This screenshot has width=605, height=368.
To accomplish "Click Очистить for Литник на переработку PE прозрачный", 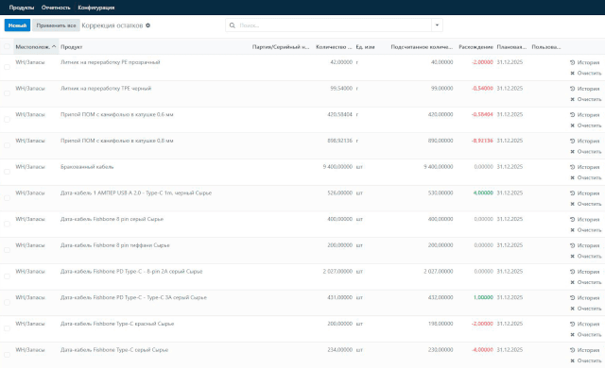I will 586,74.
